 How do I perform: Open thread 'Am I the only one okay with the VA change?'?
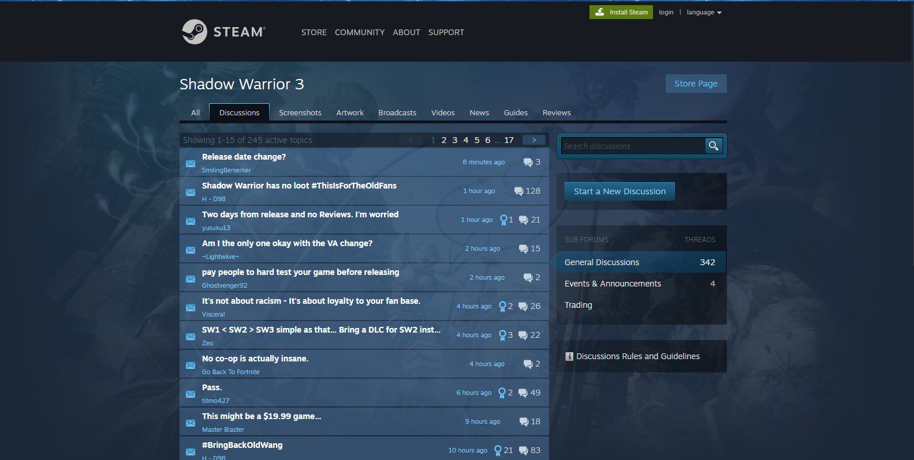point(287,243)
